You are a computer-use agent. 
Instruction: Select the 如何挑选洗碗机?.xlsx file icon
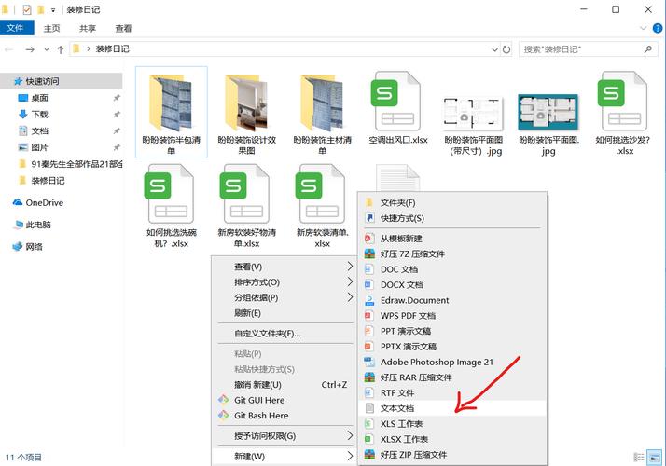click(171, 195)
